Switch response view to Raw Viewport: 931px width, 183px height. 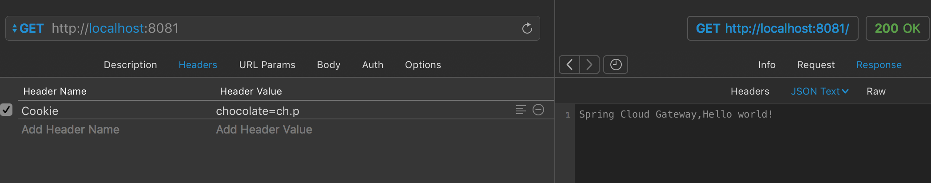pyautogui.click(x=876, y=91)
